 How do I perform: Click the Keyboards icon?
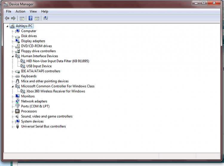point(17,76)
